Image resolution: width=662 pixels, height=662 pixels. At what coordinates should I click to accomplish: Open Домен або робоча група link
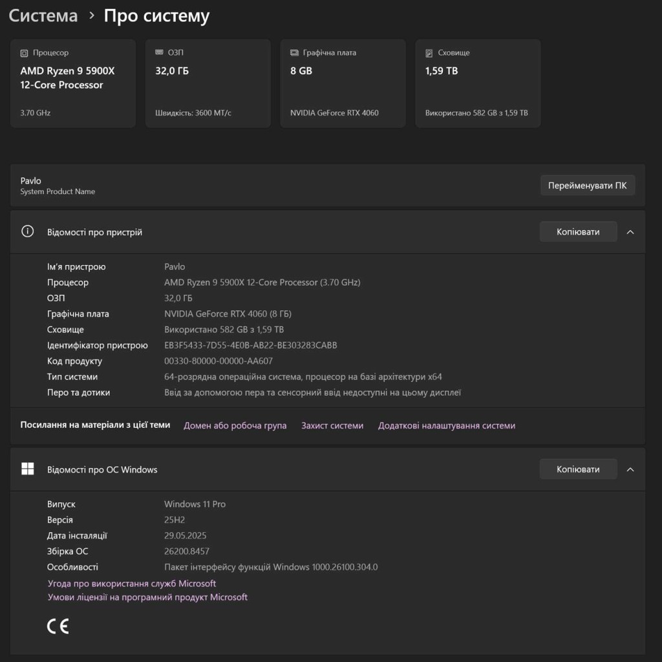(235, 425)
